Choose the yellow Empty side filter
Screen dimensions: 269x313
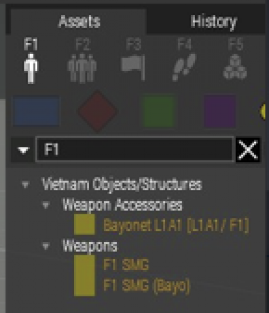[x=263, y=111]
